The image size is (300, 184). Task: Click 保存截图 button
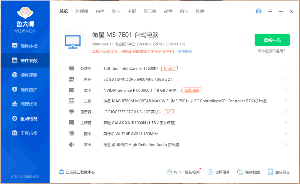(249, 172)
